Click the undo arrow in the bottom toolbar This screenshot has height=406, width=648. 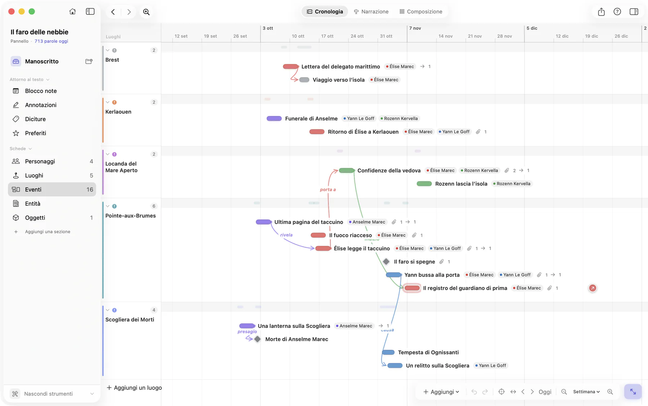tap(474, 392)
